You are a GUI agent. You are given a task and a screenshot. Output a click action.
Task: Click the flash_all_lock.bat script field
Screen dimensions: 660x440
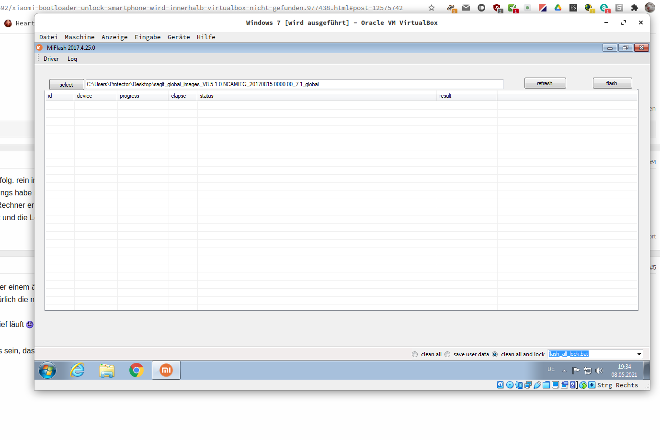[x=591, y=354]
